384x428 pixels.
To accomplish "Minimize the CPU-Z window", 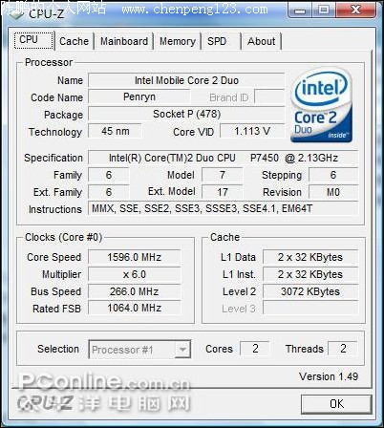I will pyautogui.click(x=299, y=11).
